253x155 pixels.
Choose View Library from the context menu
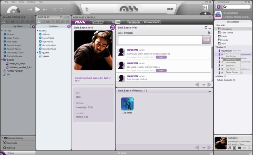point(232,59)
